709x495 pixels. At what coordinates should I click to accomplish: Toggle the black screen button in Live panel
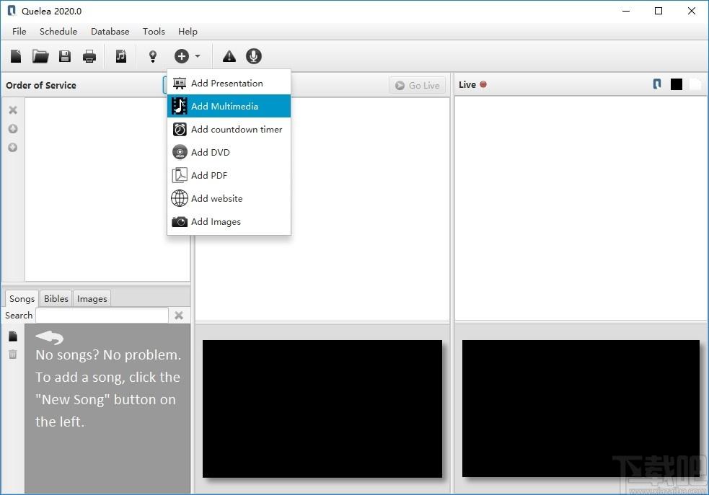point(677,84)
